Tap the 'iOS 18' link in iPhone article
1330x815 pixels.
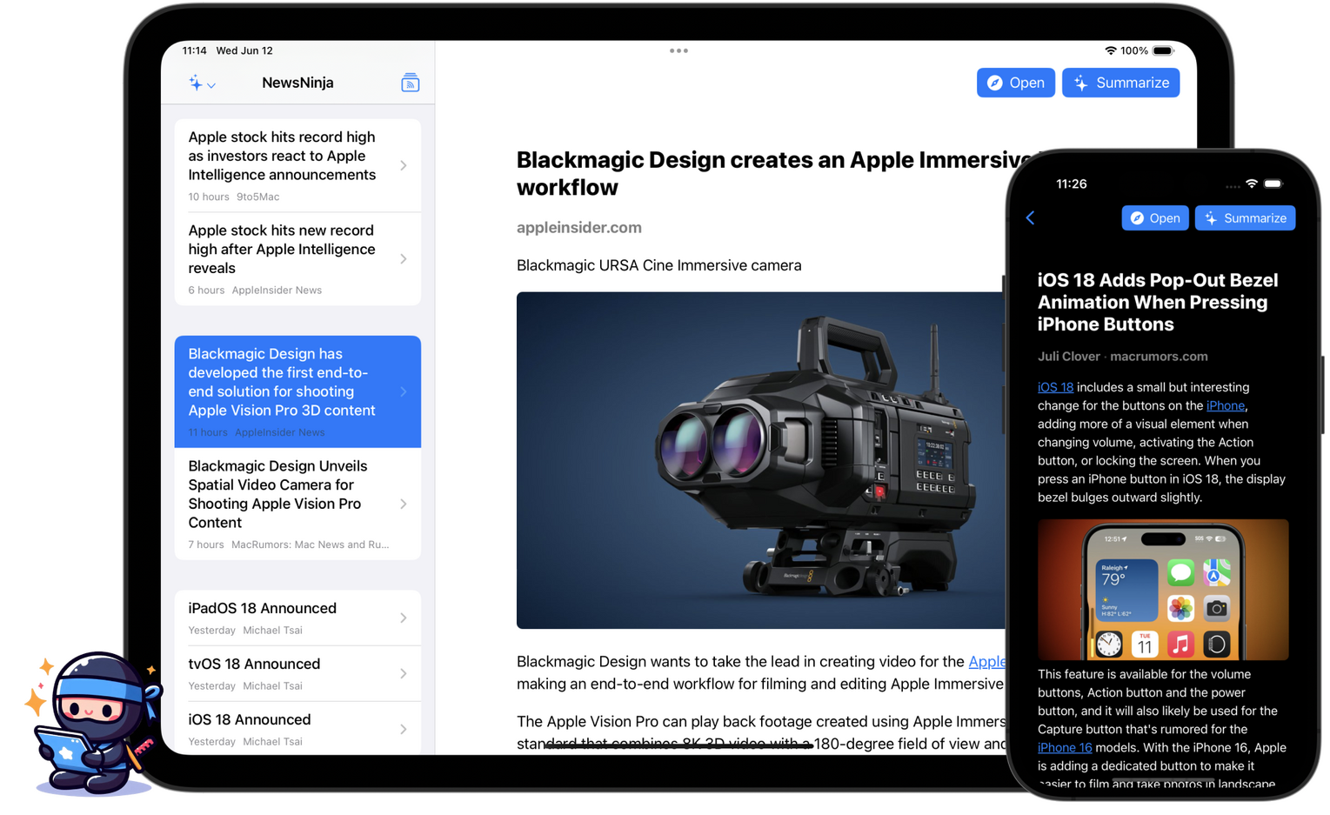[x=1055, y=387]
